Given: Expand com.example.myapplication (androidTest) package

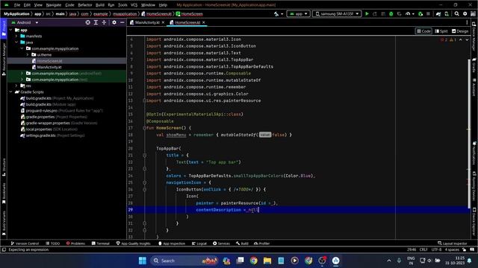Looking at the screenshot, I should 22,73.
